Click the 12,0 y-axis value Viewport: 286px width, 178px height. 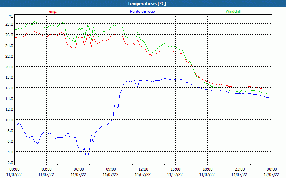[x=9, y=109]
